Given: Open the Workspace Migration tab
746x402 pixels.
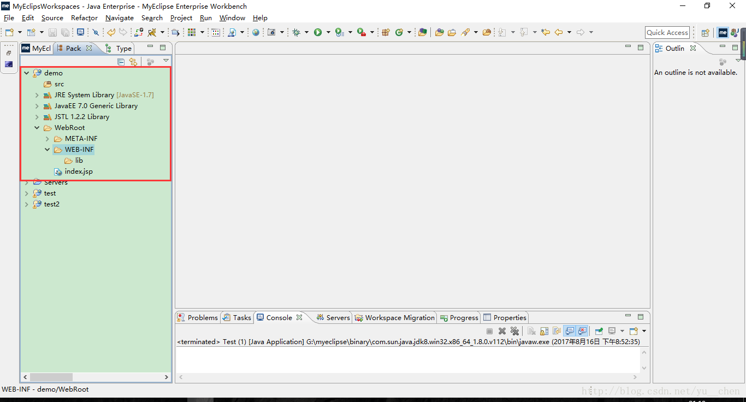Looking at the screenshot, I should click(395, 317).
